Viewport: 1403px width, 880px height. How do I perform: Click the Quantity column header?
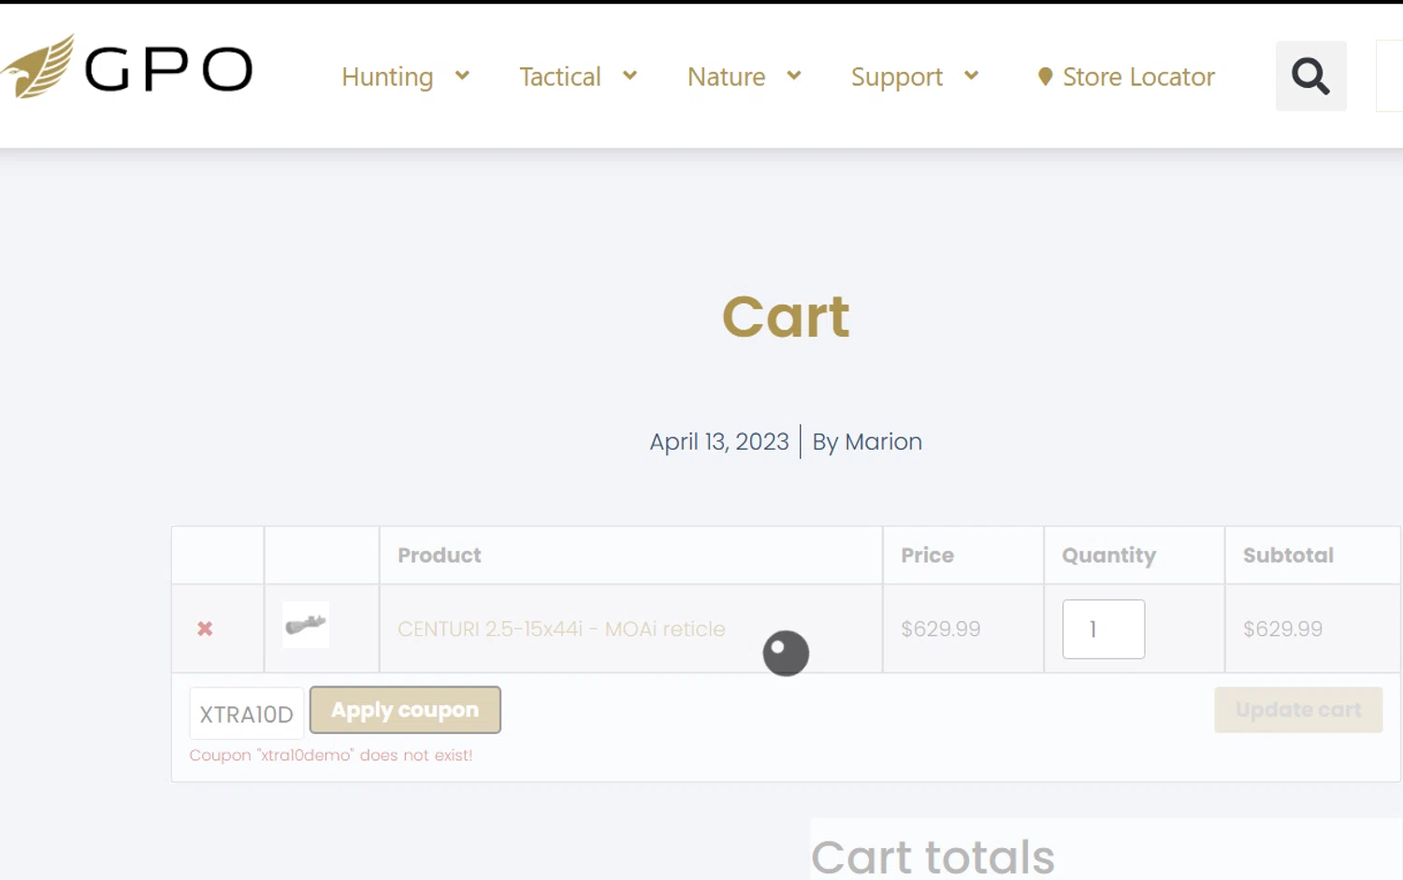(1109, 555)
